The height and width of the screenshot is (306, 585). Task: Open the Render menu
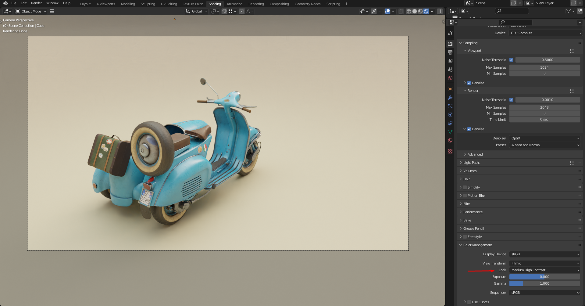pyautogui.click(x=36, y=3)
